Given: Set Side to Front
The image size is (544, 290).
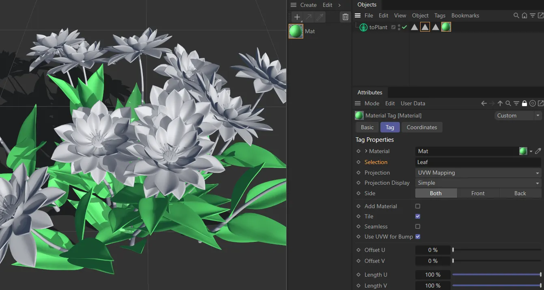Looking at the screenshot, I should pos(478,193).
